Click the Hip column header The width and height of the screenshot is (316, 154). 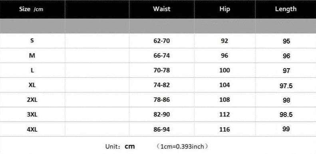pyautogui.click(x=225, y=9)
